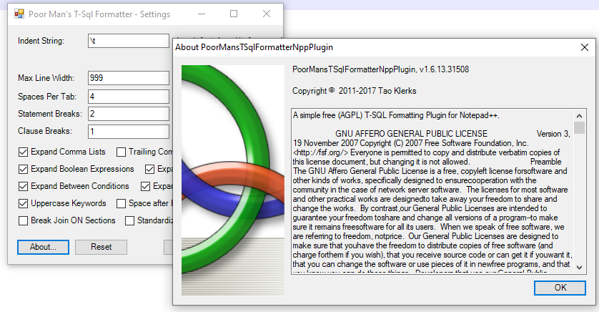Click the Clause Breaks field

pos(129,132)
